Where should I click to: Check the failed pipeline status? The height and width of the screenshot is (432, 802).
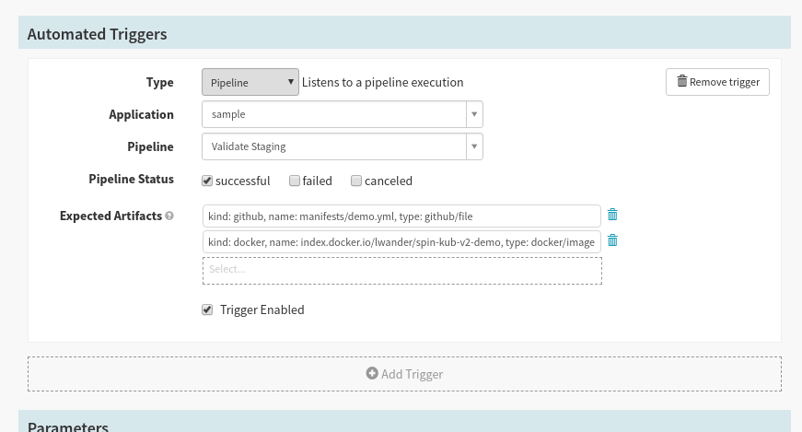point(295,181)
